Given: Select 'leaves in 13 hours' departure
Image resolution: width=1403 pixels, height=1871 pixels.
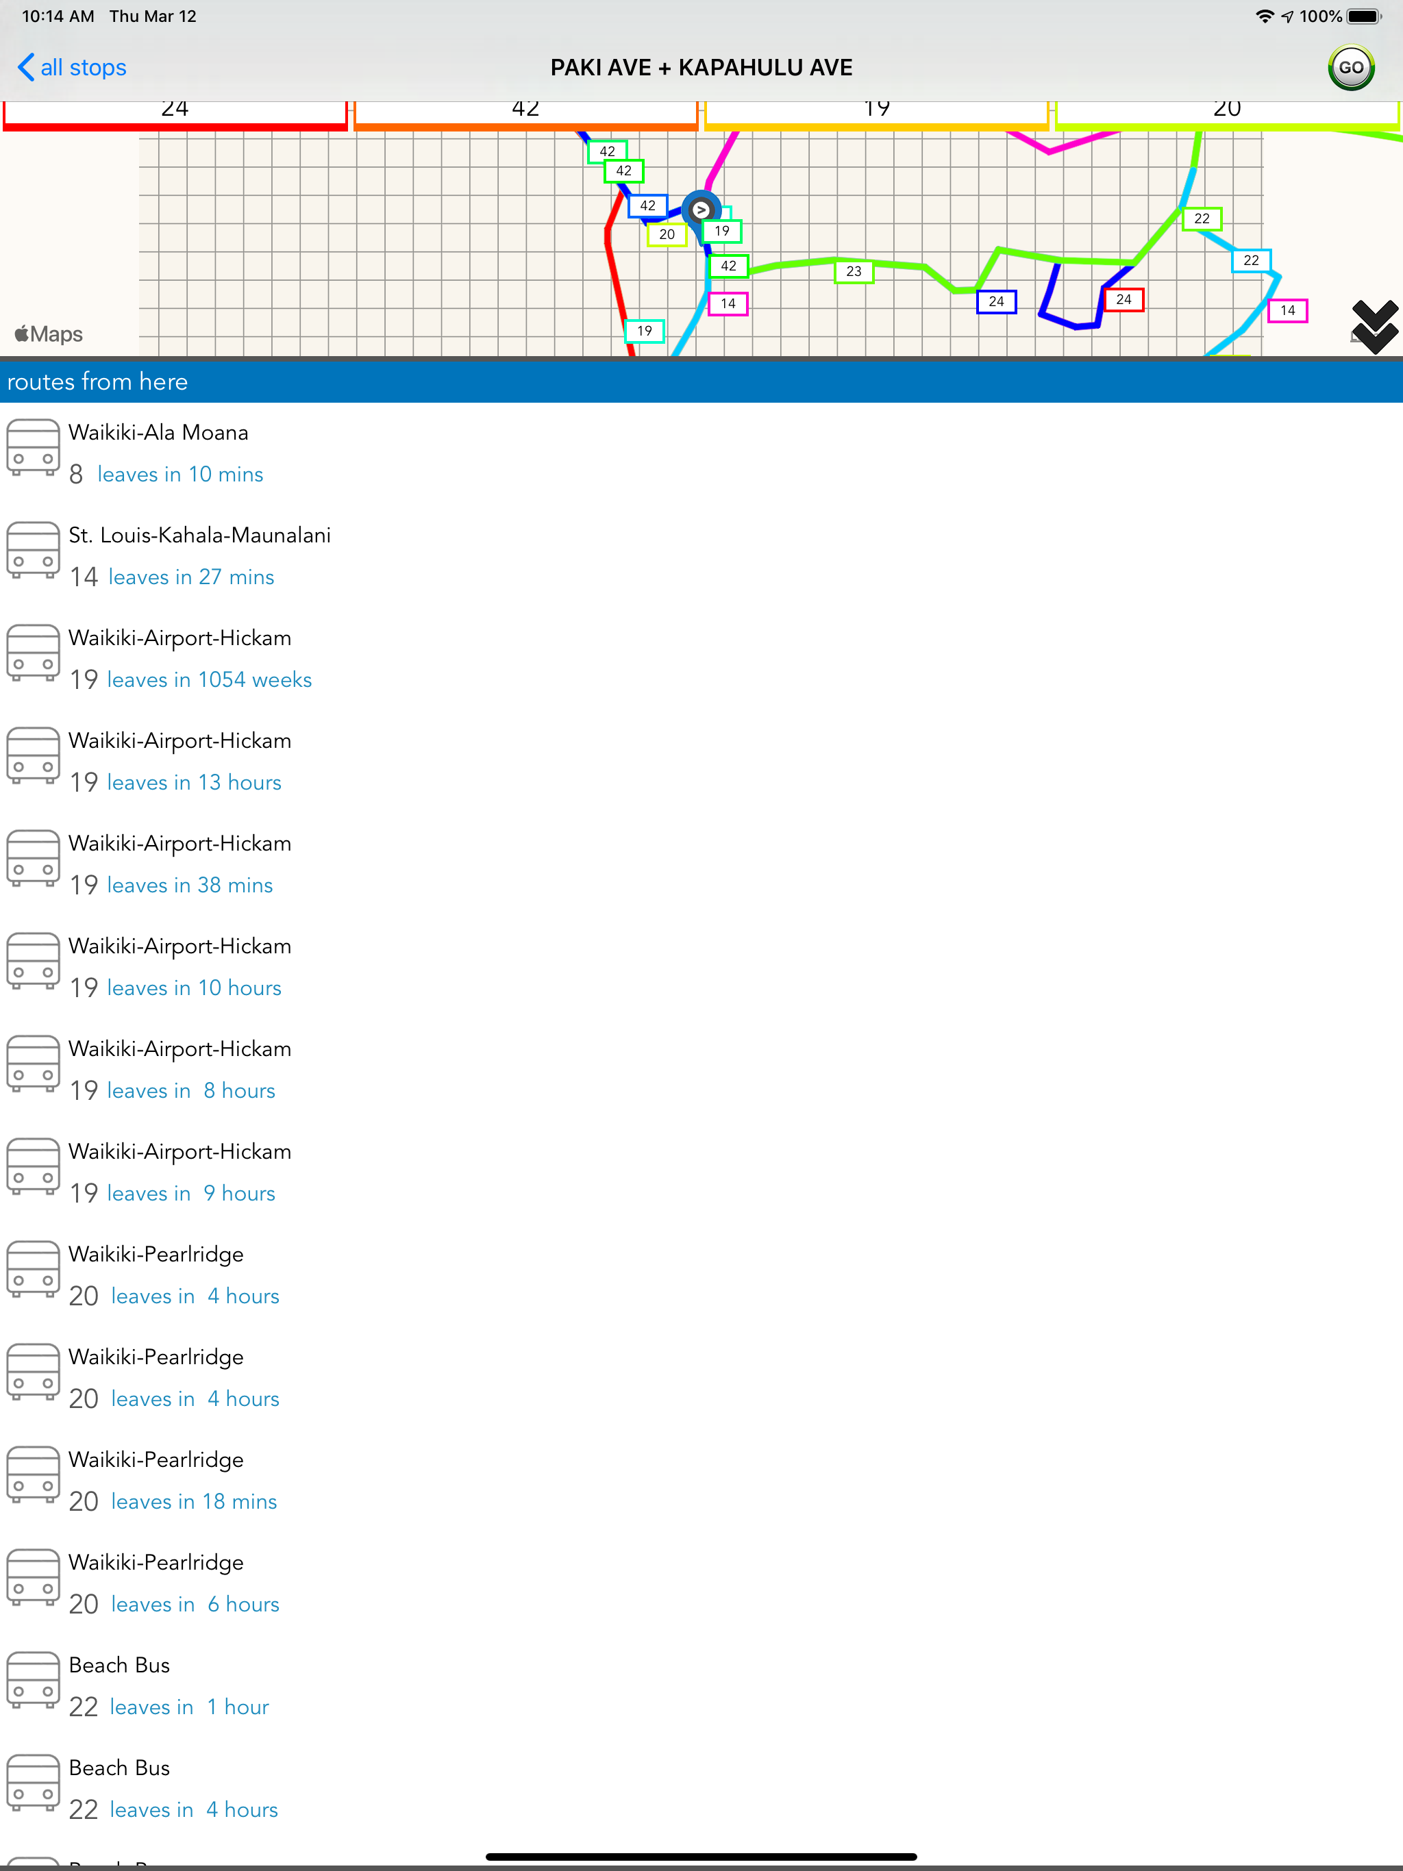Looking at the screenshot, I should 195,782.
